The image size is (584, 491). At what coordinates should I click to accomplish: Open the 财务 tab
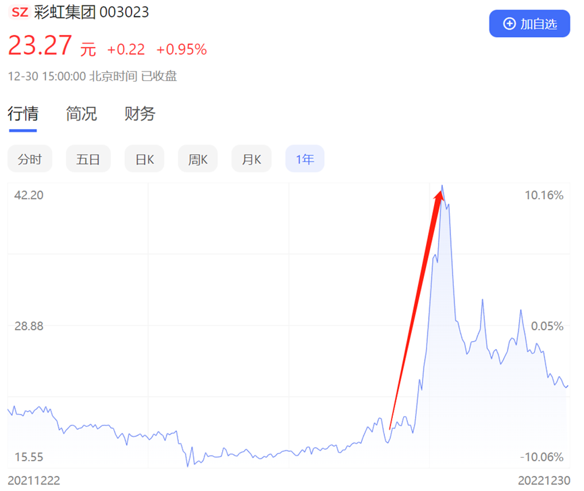point(140,113)
